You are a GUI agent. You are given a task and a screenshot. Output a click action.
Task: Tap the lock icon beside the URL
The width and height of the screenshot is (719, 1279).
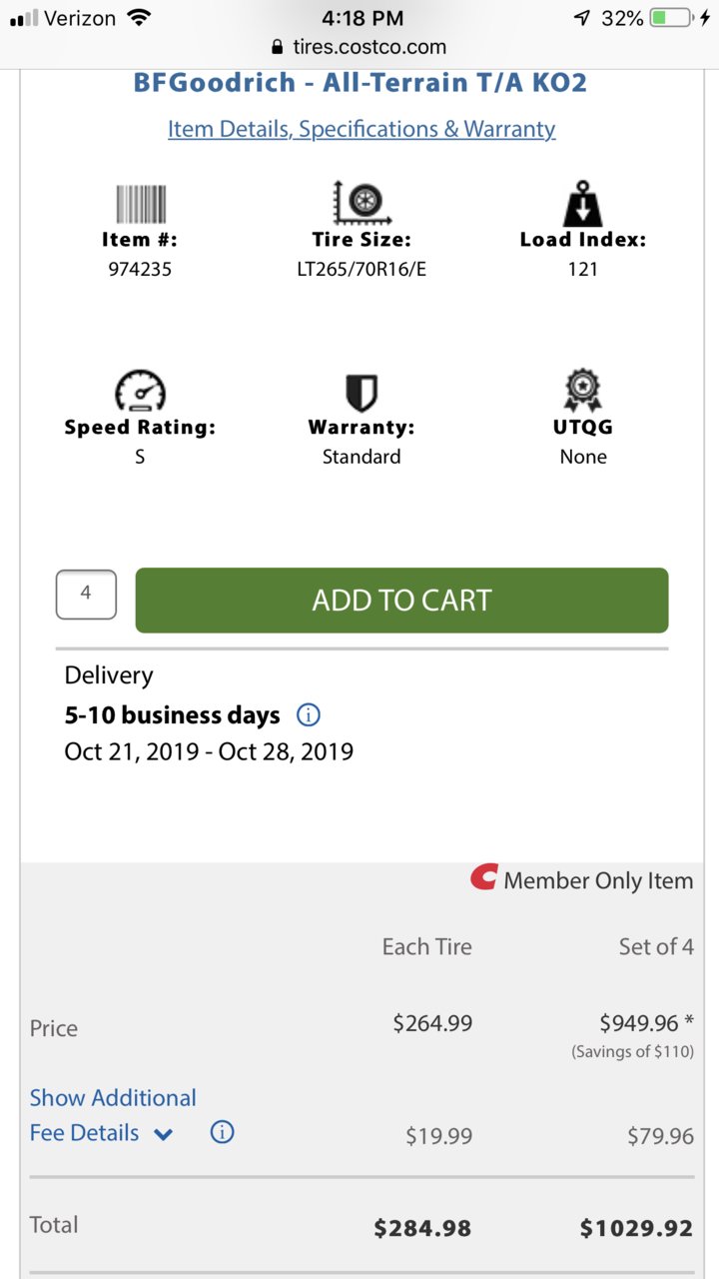coord(278,47)
